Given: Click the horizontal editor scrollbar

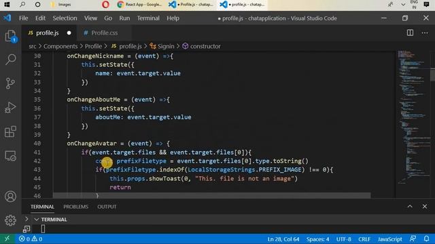Looking at the screenshot, I should coord(211,195).
